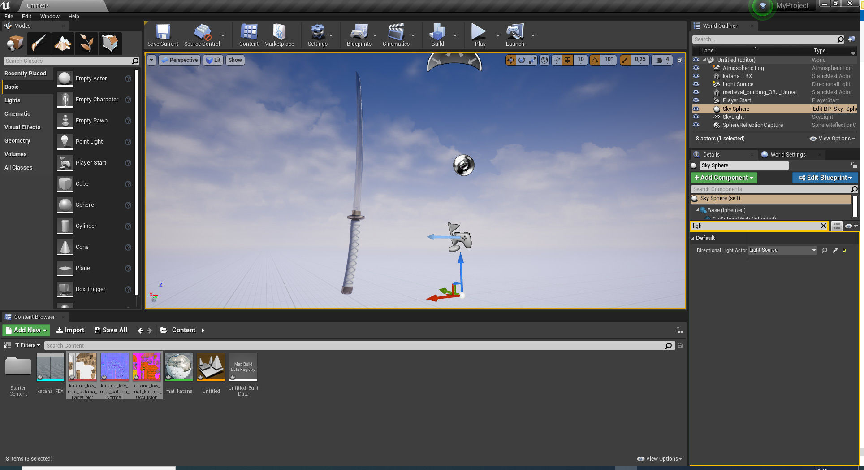Screen dimensions: 864x470
Task: Open Directional Light Actor combo box
Action: click(782, 251)
